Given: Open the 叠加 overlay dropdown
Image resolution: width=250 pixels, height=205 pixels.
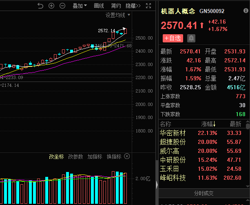Looking at the screenshot, I should click(80, 6).
